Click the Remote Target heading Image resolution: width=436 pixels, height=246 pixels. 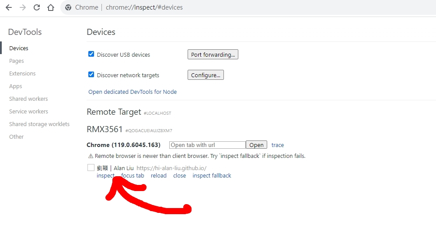tap(114, 112)
